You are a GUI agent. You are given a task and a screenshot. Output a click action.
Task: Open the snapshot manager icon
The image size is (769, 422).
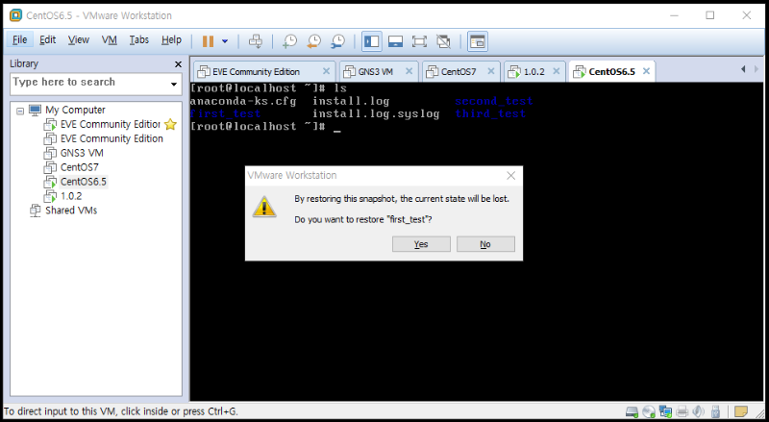[x=338, y=41]
